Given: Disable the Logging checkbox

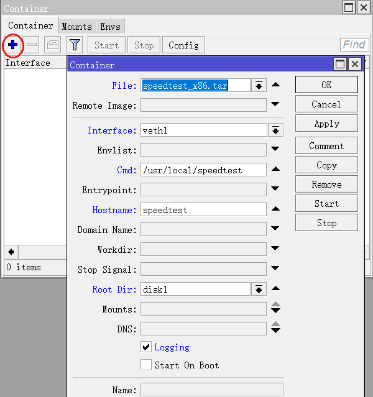Looking at the screenshot, I should coord(146,347).
